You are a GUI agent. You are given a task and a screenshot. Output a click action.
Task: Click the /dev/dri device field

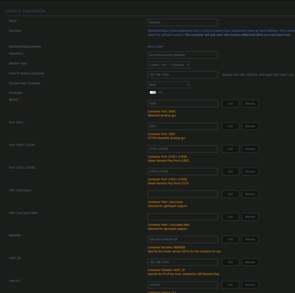coord(183,285)
